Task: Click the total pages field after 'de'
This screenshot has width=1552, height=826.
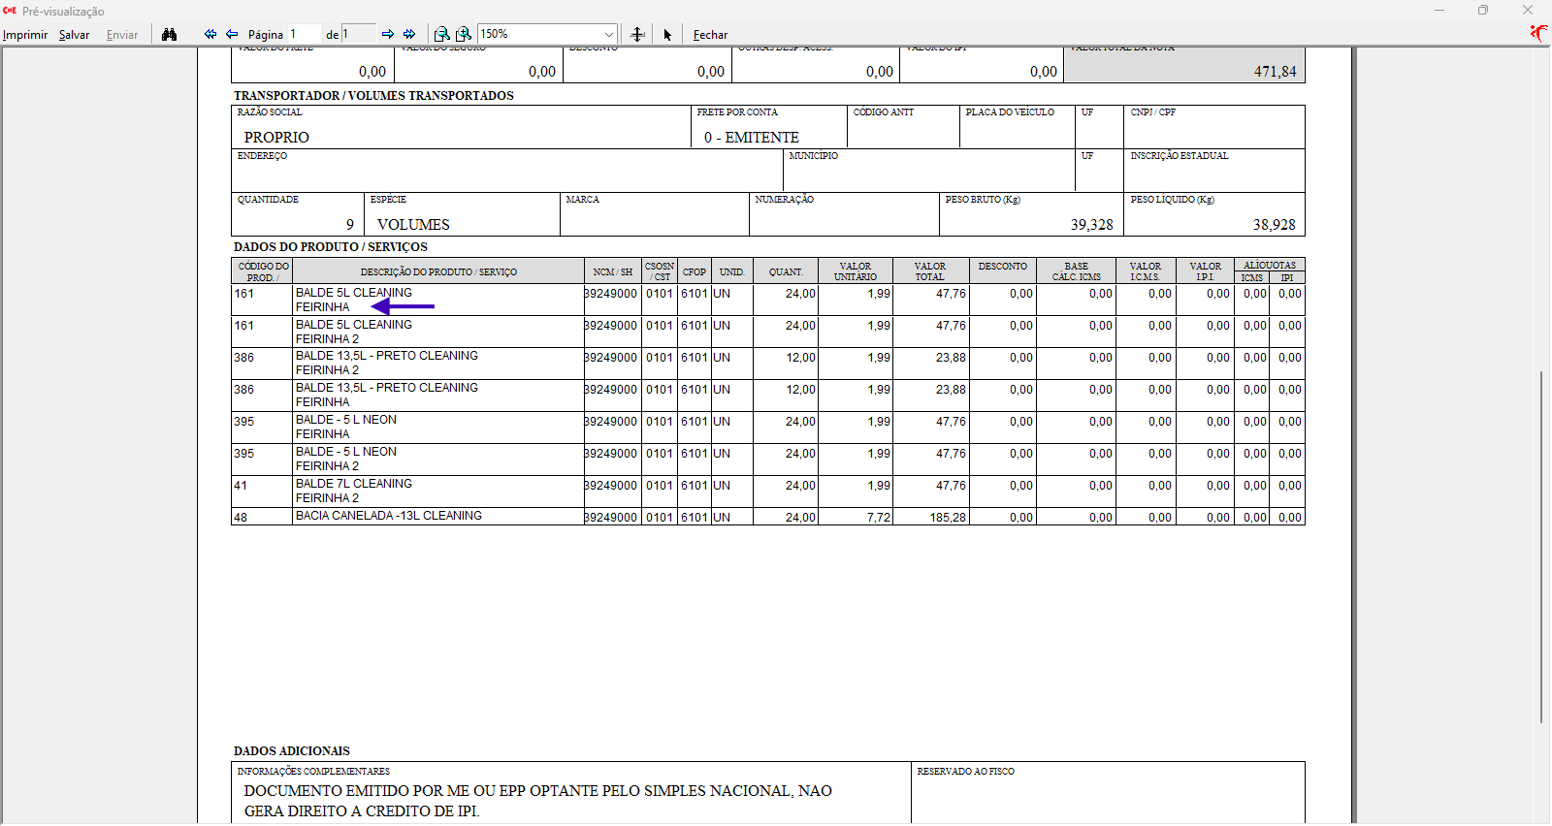Action: click(x=357, y=34)
